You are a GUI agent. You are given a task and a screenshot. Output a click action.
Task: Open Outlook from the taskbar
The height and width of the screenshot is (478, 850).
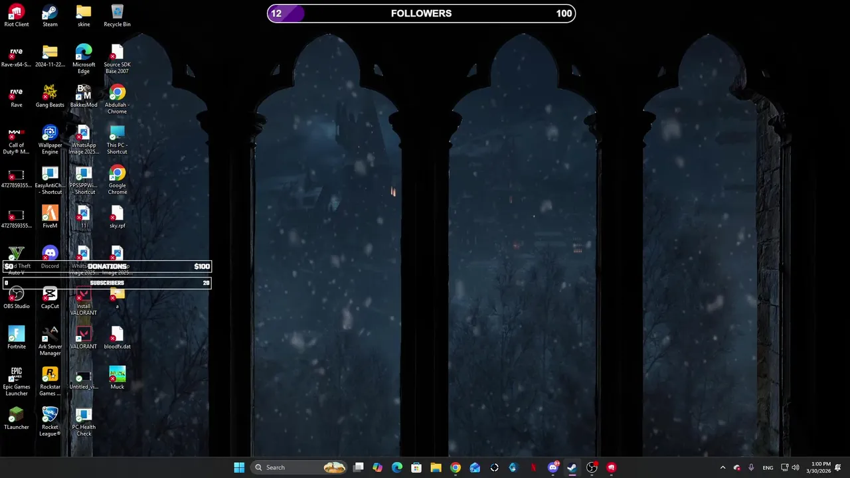click(475, 467)
